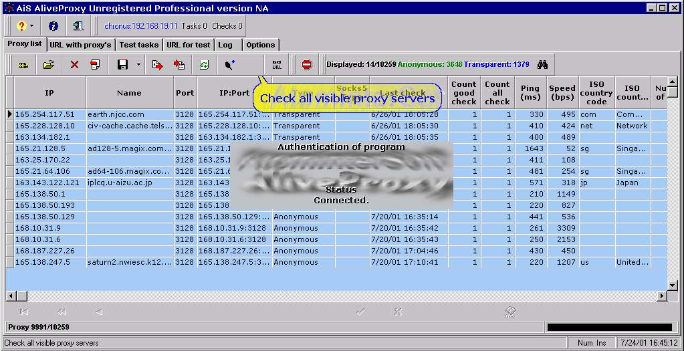
Task: Click the exit program door icon
Action: (78, 26)
